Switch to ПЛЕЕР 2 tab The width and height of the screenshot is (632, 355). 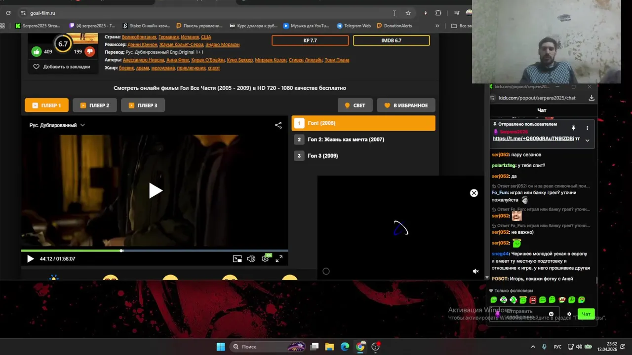point(95,105)
